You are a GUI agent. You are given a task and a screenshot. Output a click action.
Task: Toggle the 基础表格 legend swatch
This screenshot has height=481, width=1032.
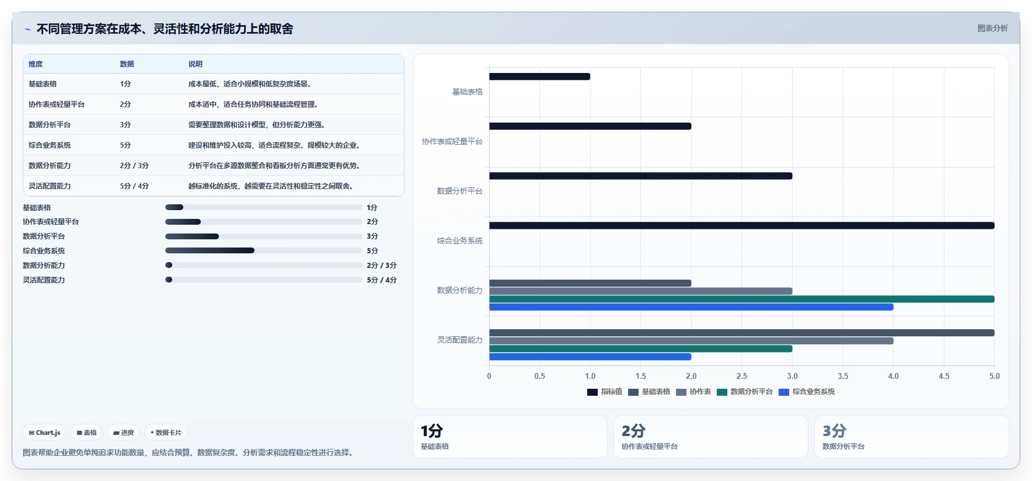(633, 392)
